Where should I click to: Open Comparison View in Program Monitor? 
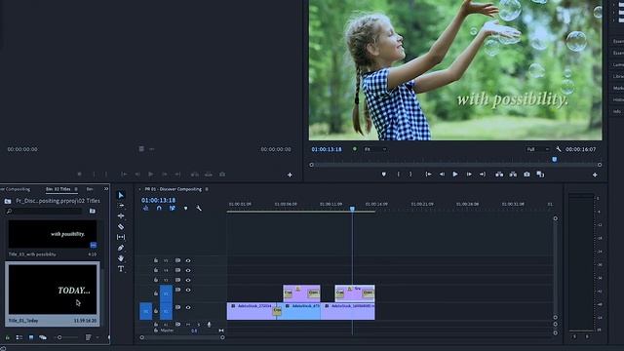pos(540,175)
